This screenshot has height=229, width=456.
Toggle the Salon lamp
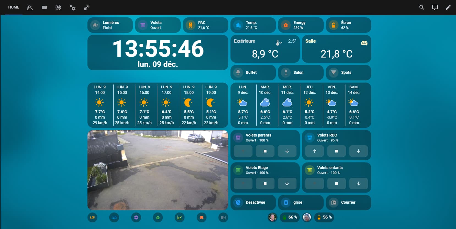301,72
